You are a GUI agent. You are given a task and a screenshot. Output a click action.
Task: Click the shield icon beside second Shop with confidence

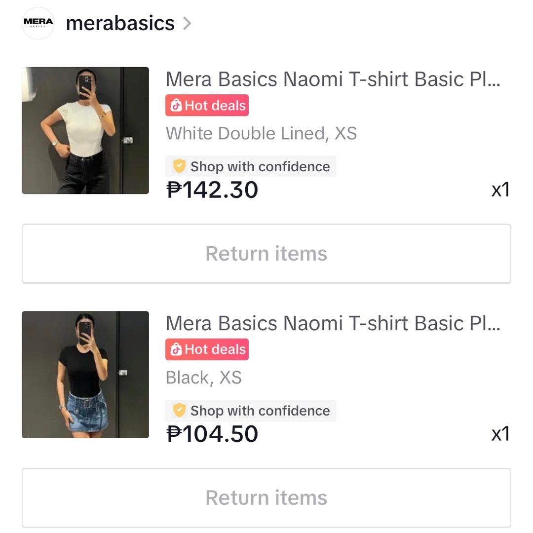tap(179, 410)
